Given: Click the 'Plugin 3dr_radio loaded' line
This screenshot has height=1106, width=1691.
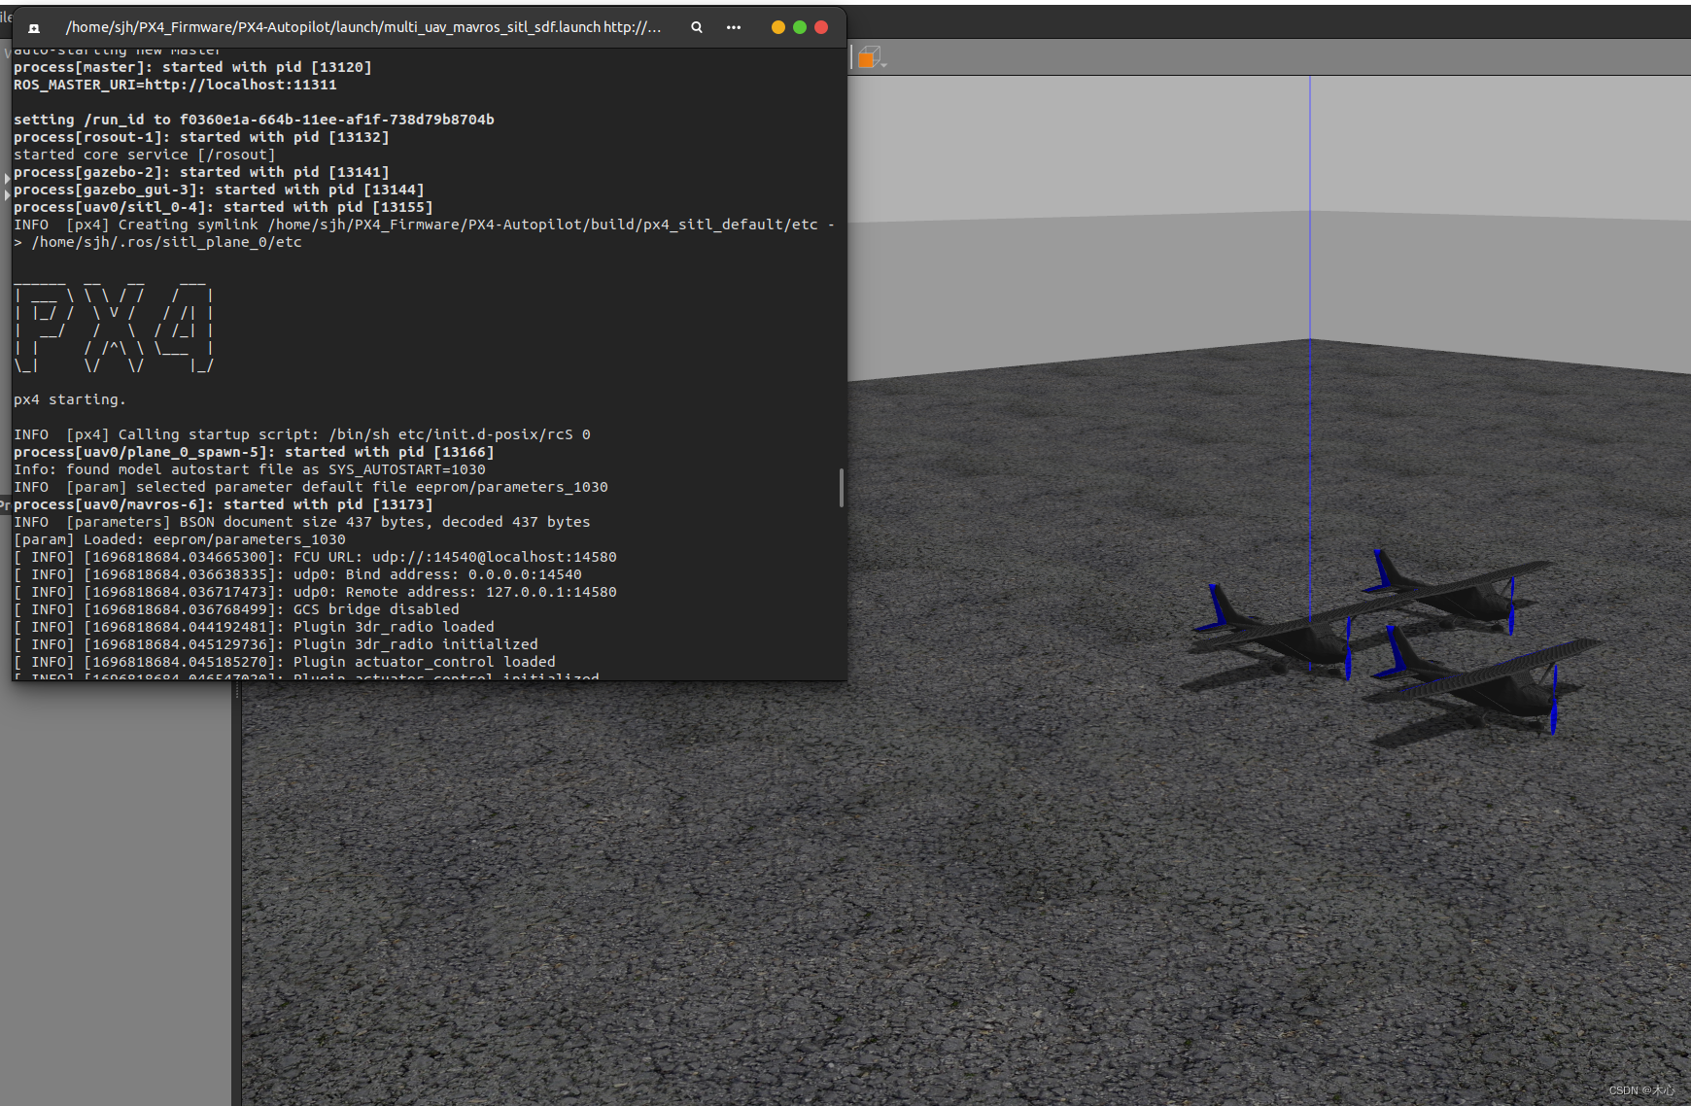Looking at the screenshot, I should click(x=254, y=627).
